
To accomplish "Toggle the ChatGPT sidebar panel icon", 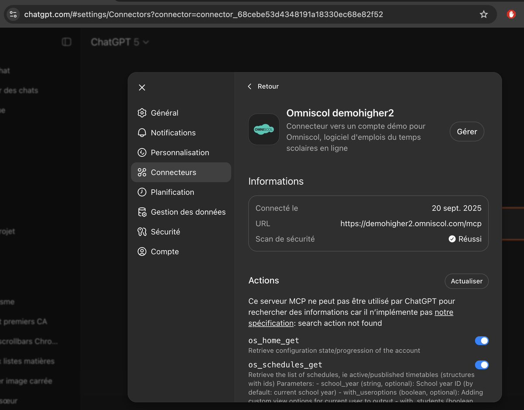I will tap(66, 42).
